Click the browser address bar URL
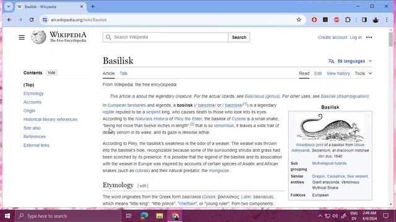The width and height of the screenshot is (396, 222). pos(79,20)
